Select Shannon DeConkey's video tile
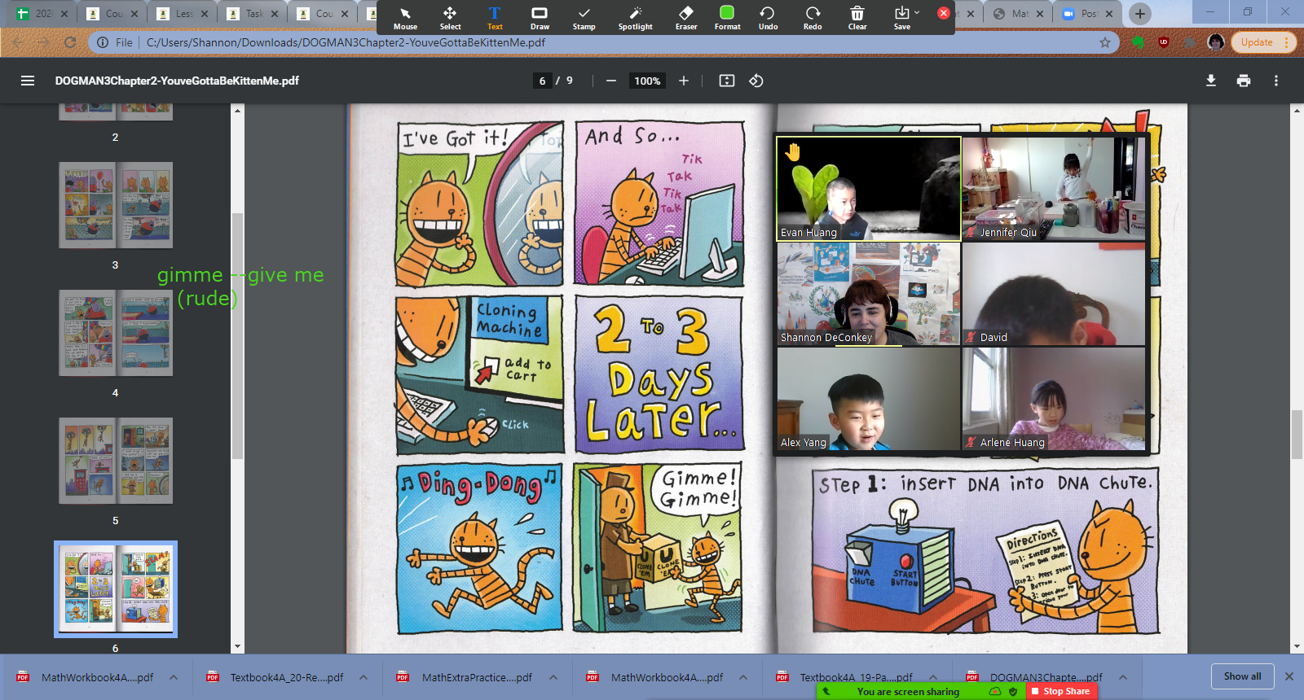Screen dimensions: 1304x700 tap(869, 294)
